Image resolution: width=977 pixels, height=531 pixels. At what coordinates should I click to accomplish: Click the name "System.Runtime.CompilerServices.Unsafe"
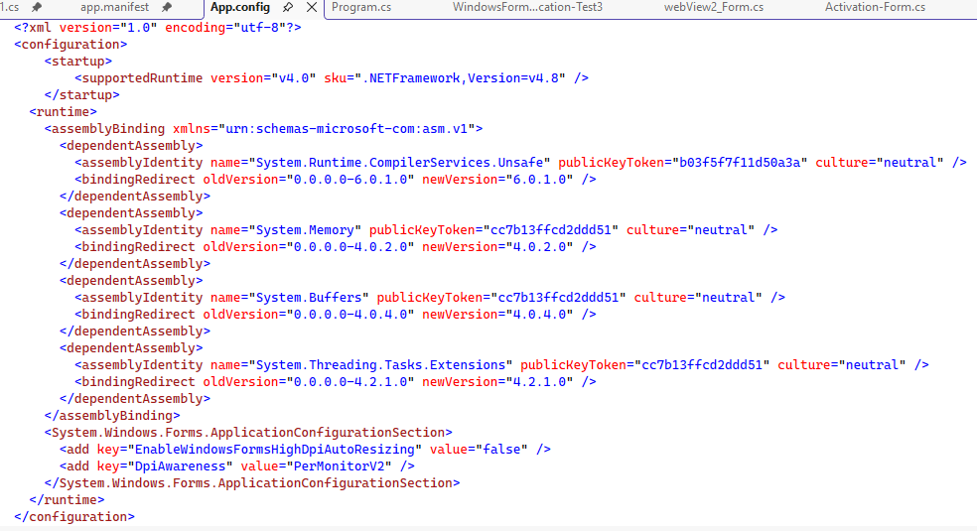tap(399, 163)
